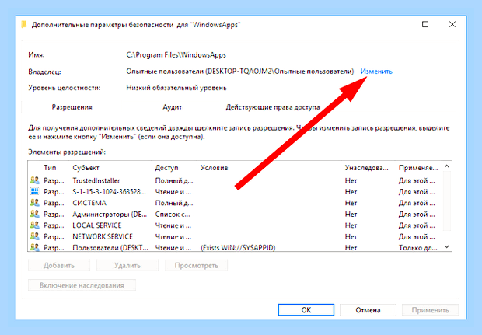Click the Включение наследования button
Viewport: 482px width, 335px height.
click(x=82, y=285)
